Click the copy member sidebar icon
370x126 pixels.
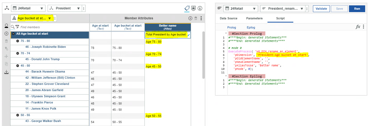6,64
